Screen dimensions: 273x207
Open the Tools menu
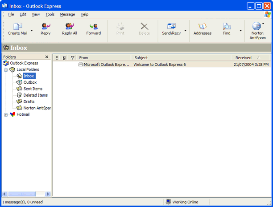[x=50, y=14]
